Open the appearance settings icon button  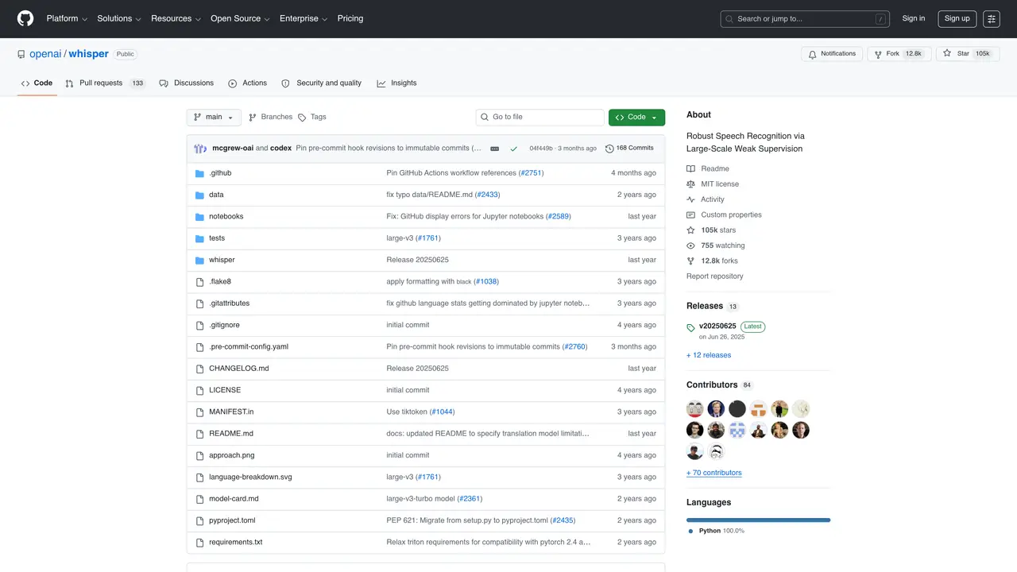992,18
